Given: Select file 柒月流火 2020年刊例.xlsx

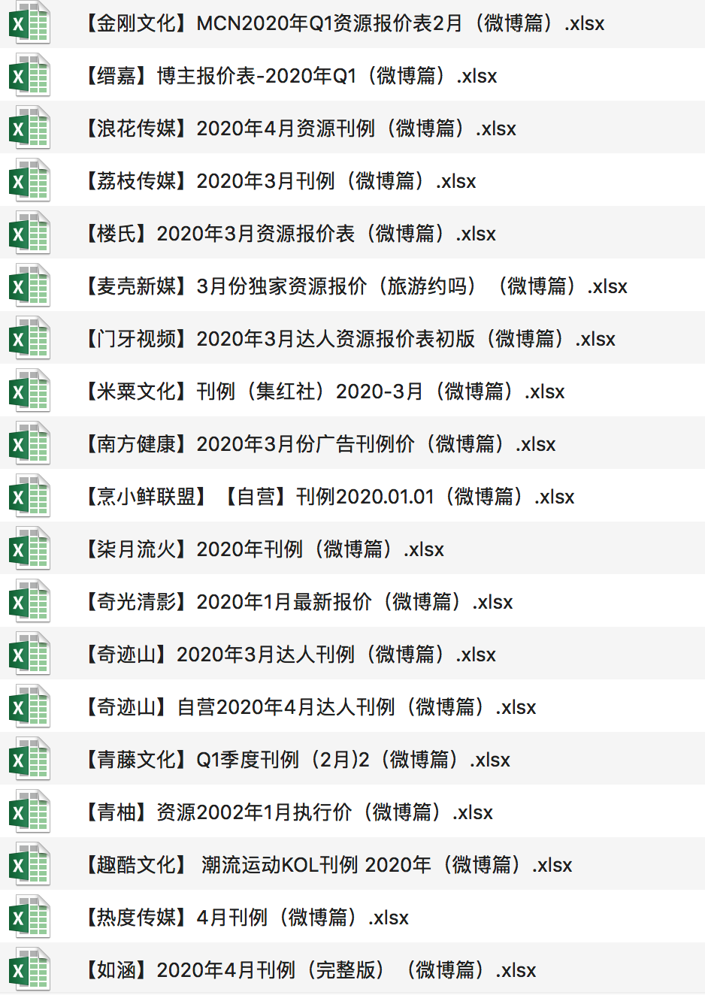Looking at the screenshot, I should [262, 549].
